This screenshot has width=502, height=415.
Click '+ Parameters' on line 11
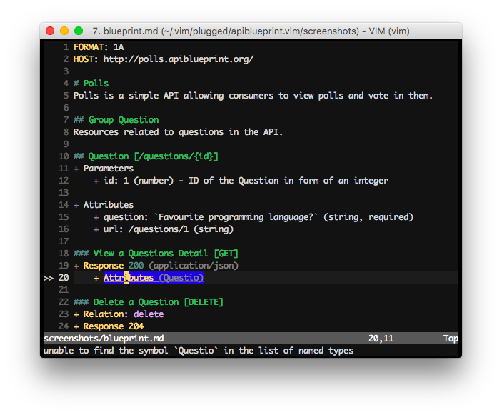click(104, 169)
